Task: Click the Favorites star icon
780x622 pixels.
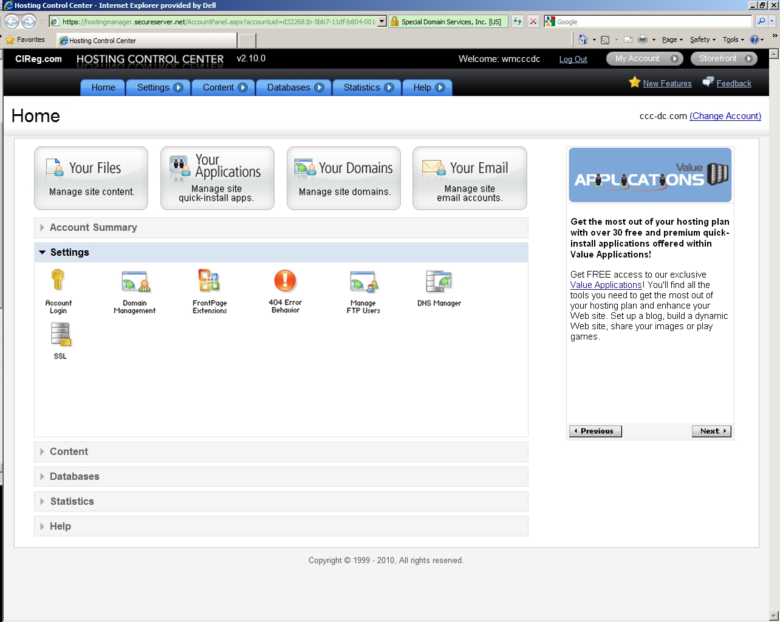Action: [x=10, y=40]
